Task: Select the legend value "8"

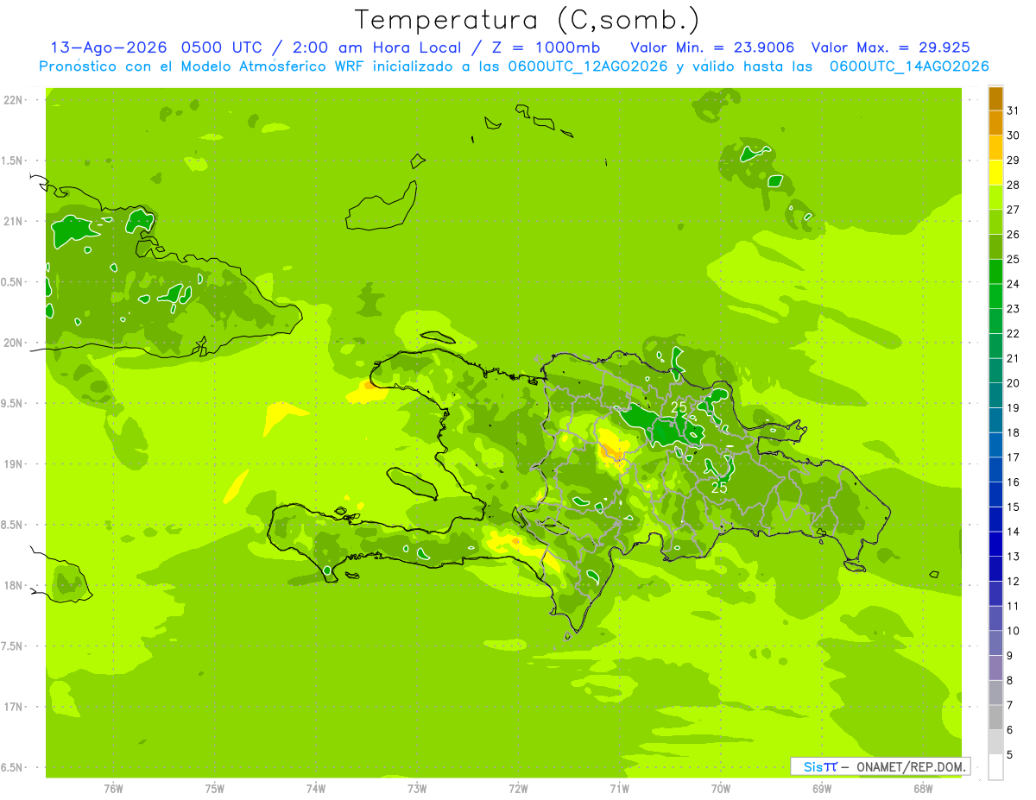Action: click(1010, 681)
